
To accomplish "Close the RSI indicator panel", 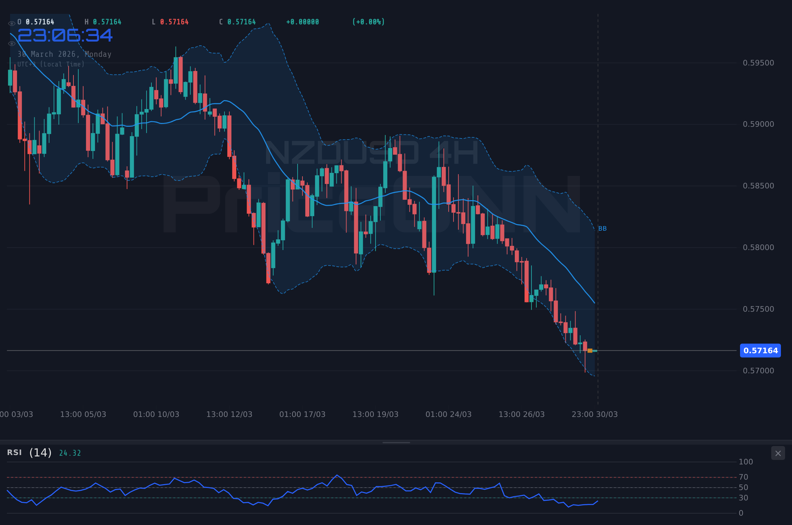I will [x=778, y=453].
